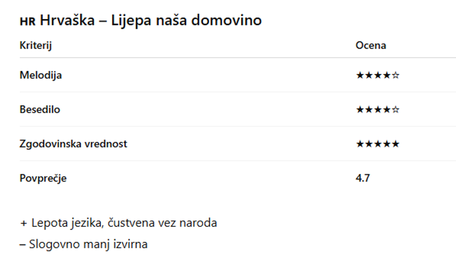Select the Ocena column header
Screen dimensions: 456x271
click(371, 45)
